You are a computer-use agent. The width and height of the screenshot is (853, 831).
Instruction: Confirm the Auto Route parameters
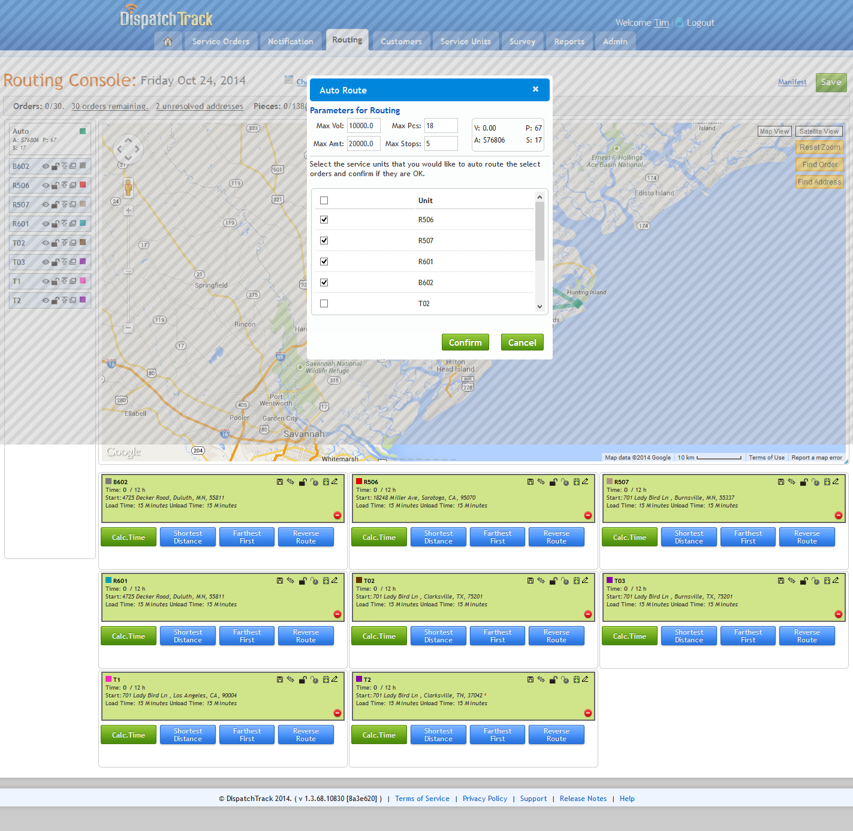[x=465, y=342]
